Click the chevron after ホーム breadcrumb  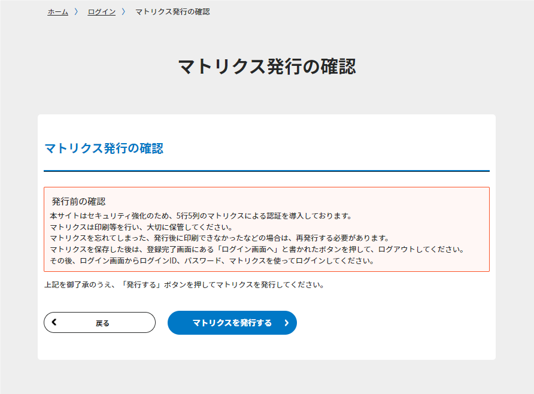[x=77, y=12]
